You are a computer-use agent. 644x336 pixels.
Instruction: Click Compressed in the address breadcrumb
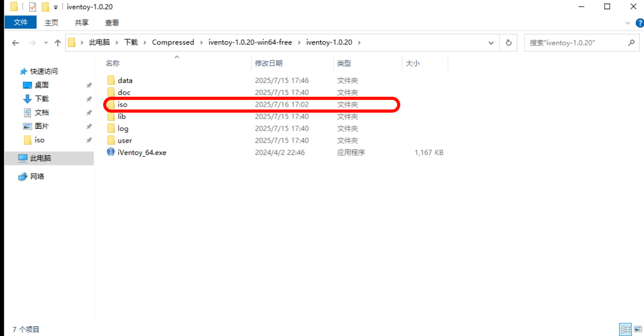tap(173, 42)
